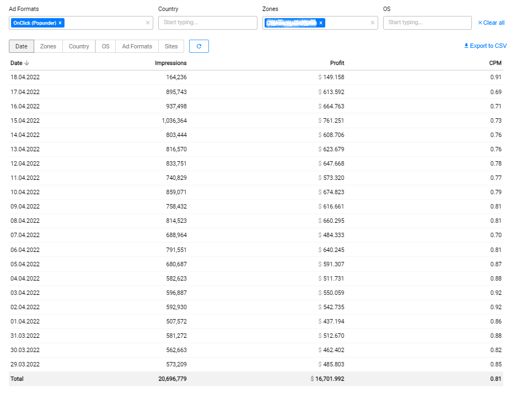Export the statistics to CSV
Viewport: 516px width, 395px height.
tap(485, 46)
